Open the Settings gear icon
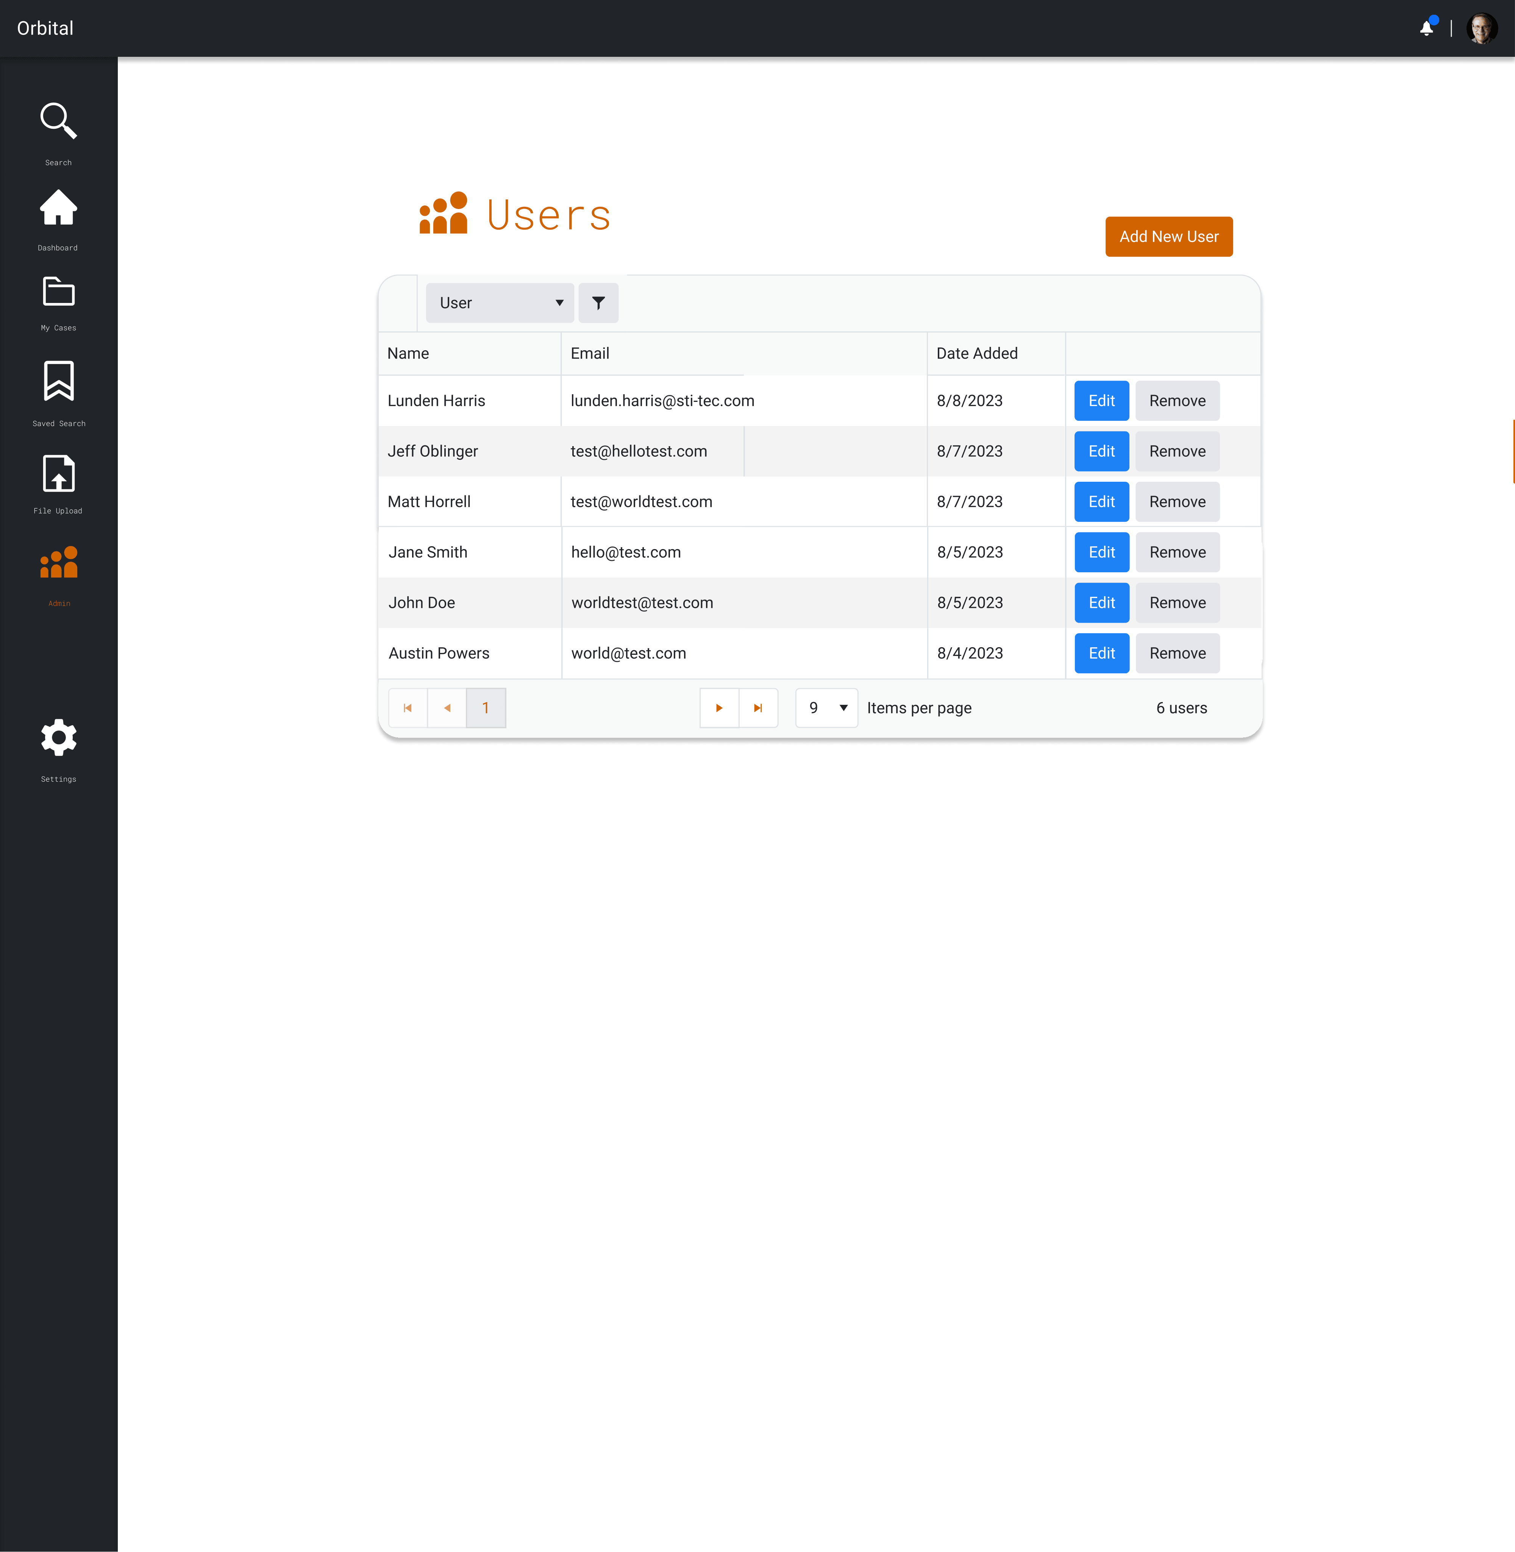Image resolution: width=1515 pixels, height=1552 pixels. coord(58,737)
